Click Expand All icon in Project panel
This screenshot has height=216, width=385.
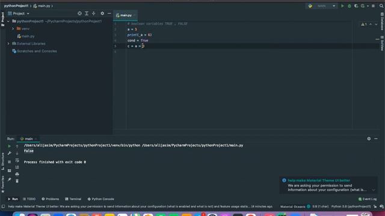[x=87, y=13]
